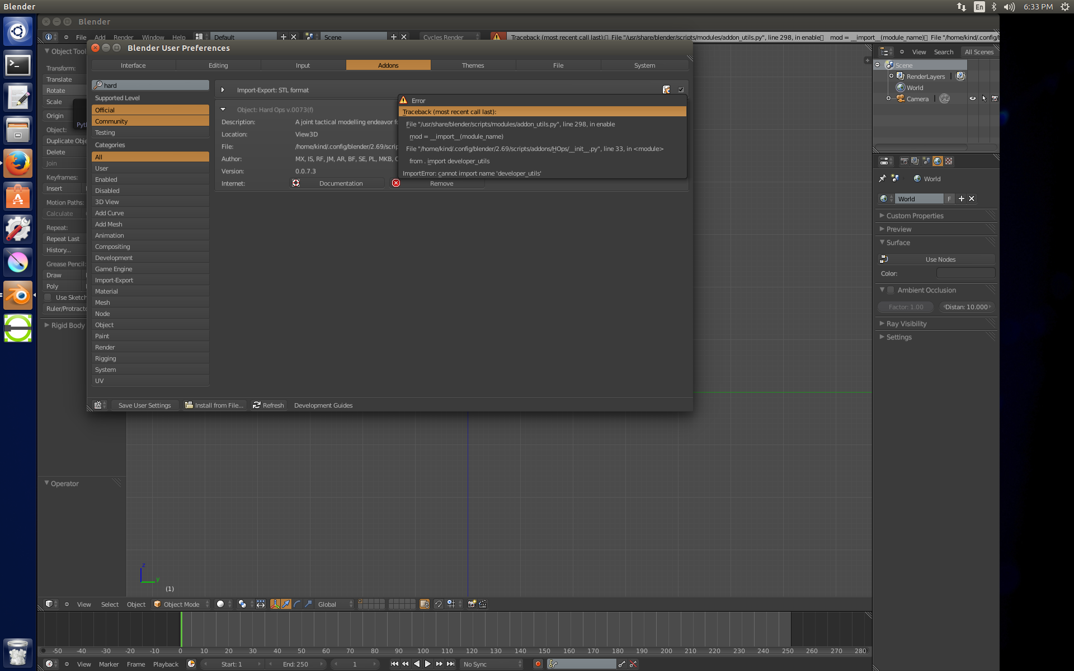Toggle the Community support level filter
Screen dimensions: 1074x671
[x=150, y=121]
